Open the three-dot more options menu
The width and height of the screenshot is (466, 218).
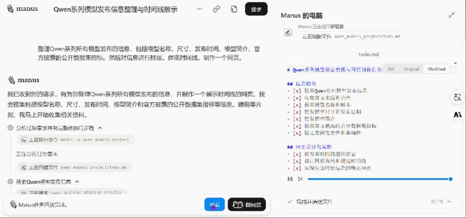coord(199,9)
